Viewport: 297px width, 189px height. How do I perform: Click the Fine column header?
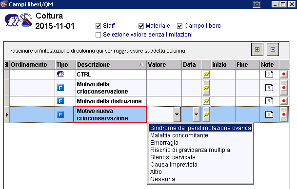(x=247, y=65)
